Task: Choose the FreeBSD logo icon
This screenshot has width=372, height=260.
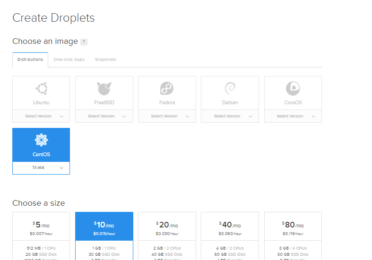Action: (104, 88)
